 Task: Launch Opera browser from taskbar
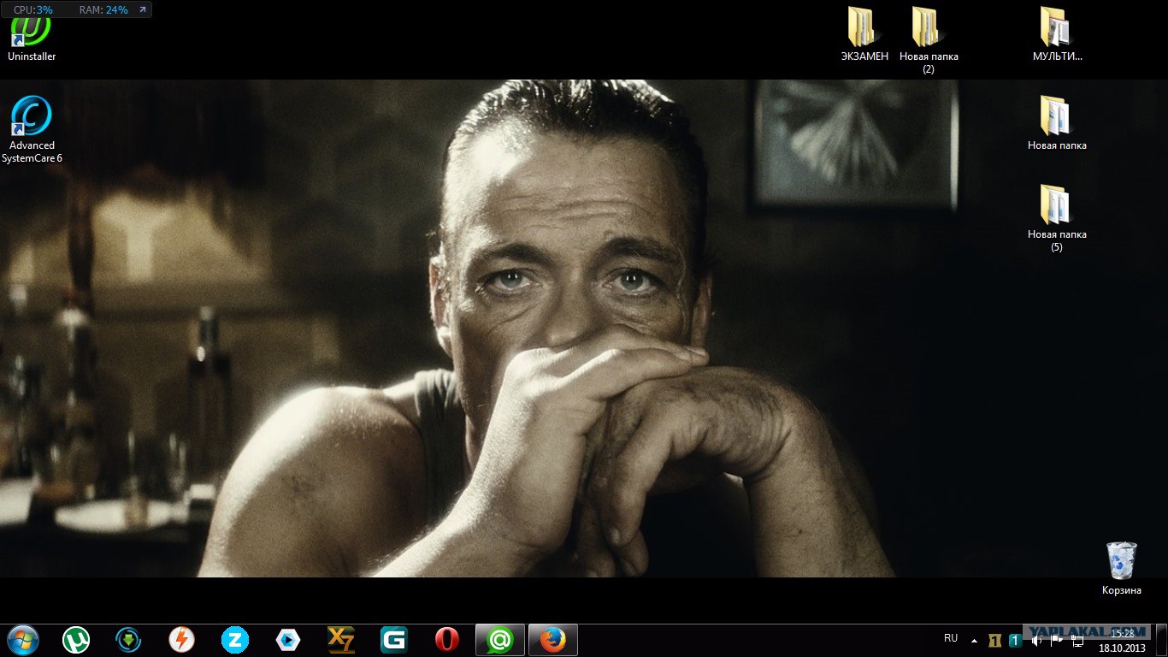click(x=447, y=639)
